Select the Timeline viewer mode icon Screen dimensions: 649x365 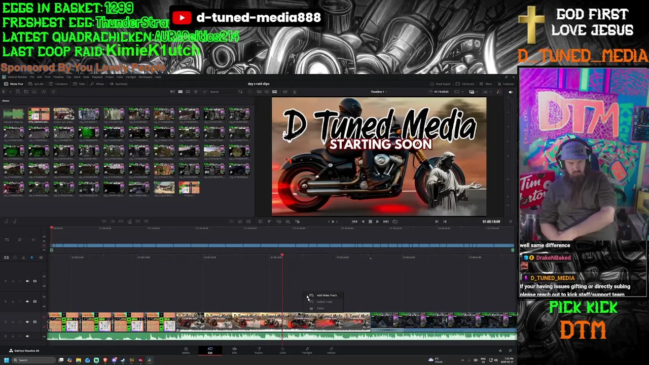(274, 92)
